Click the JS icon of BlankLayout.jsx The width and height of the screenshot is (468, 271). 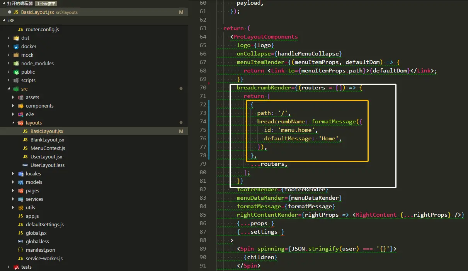25,140
